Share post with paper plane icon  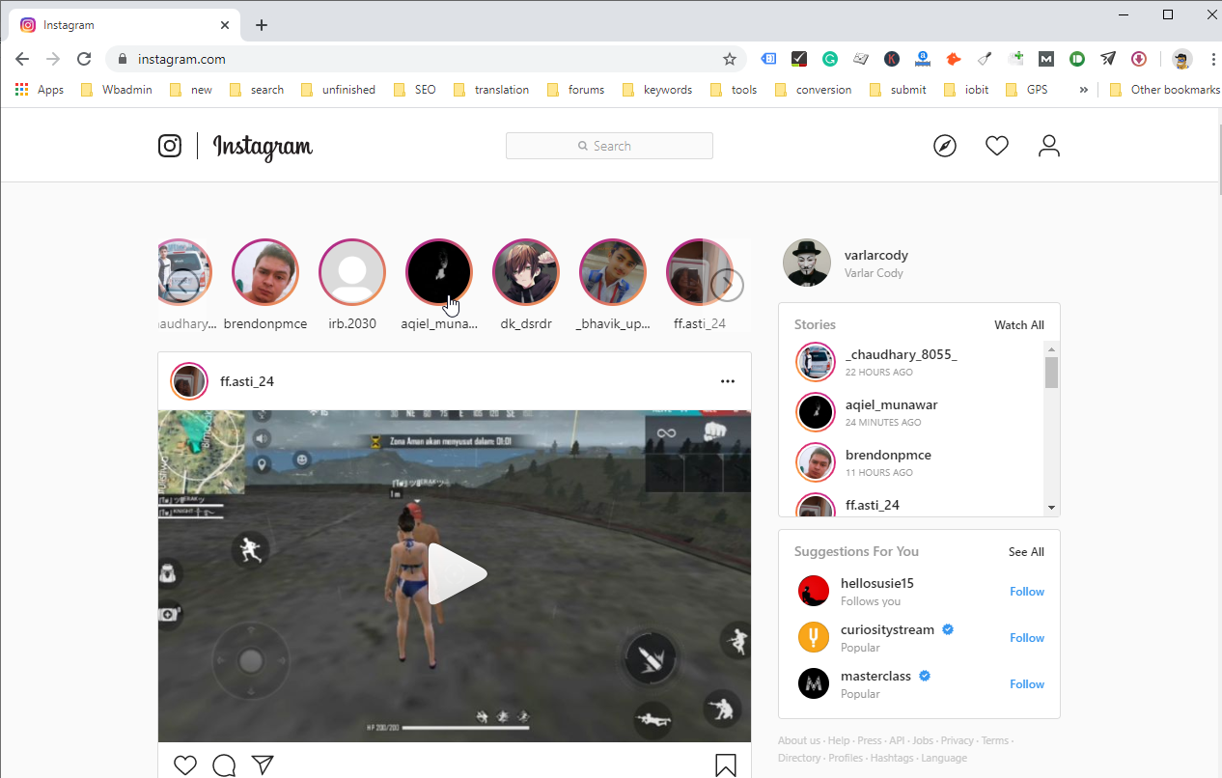pos(263,765)
